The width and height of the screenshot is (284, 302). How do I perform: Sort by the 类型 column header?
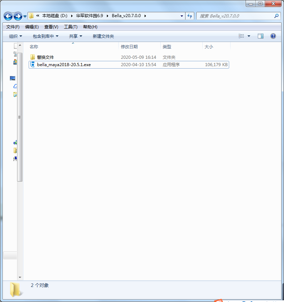click(x=182, y=47)
